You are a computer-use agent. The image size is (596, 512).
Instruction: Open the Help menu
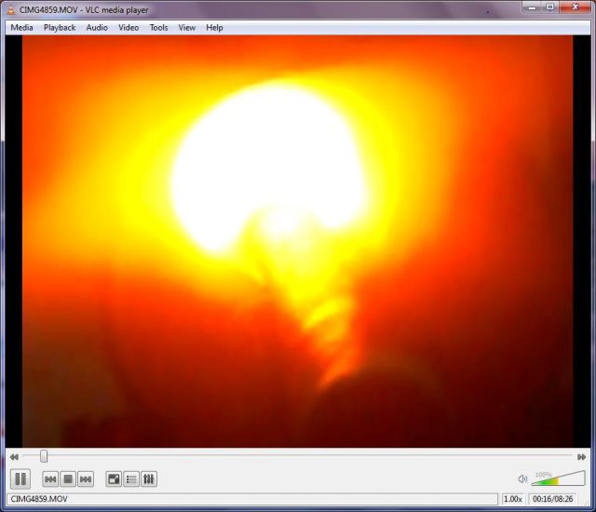pyautogui.click(x=214, y=27)
